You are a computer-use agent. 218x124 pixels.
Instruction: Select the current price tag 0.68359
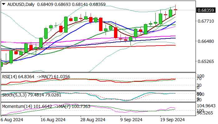206,10
